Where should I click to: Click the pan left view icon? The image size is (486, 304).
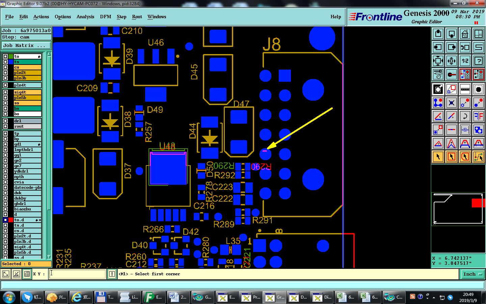(438, 47)
